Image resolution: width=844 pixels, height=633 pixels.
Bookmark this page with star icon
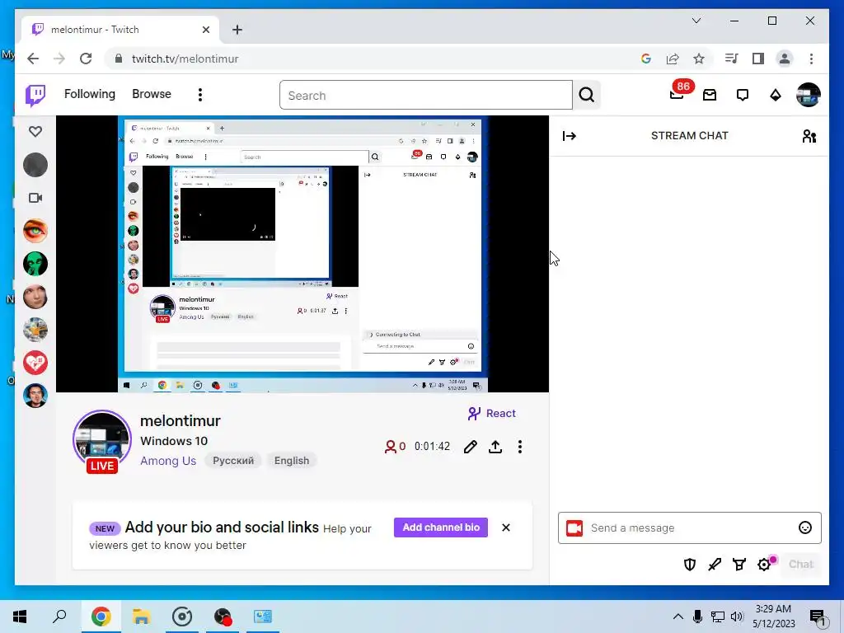click(x=699, y=59)
